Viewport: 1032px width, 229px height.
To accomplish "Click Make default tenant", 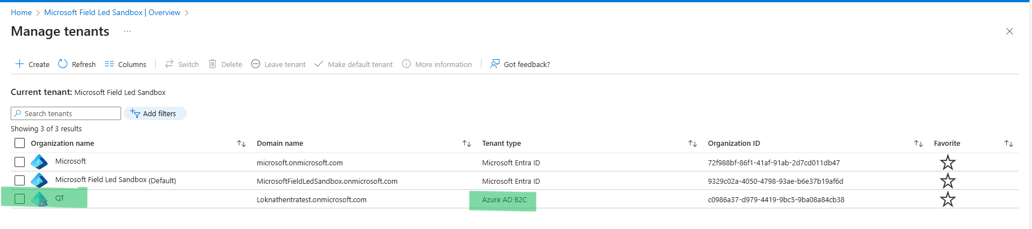I will pos(354,64).
